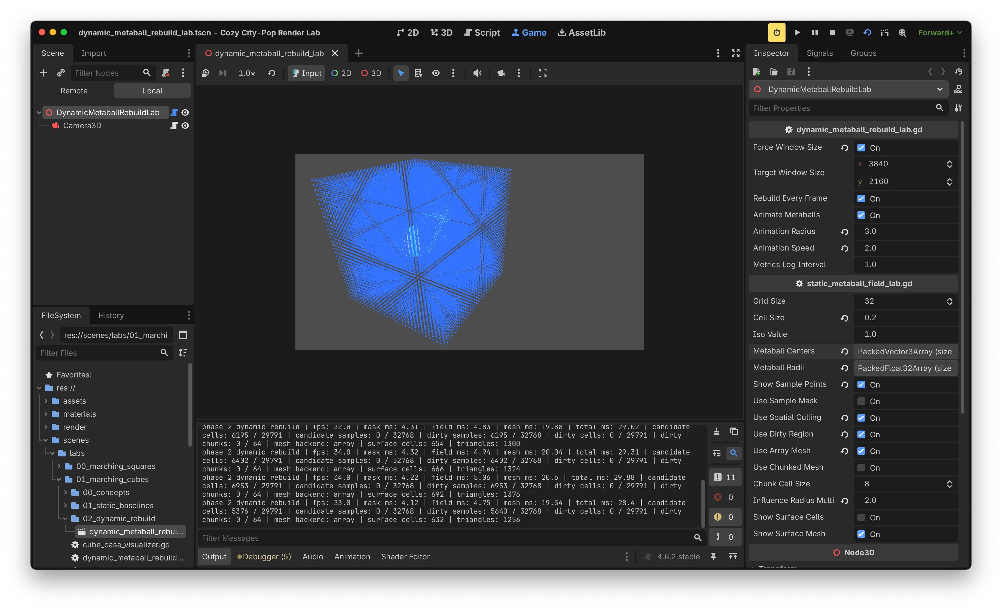Click the Animation Speed value field
This screenshot has width=1002, height=610.
coord(905,248)
